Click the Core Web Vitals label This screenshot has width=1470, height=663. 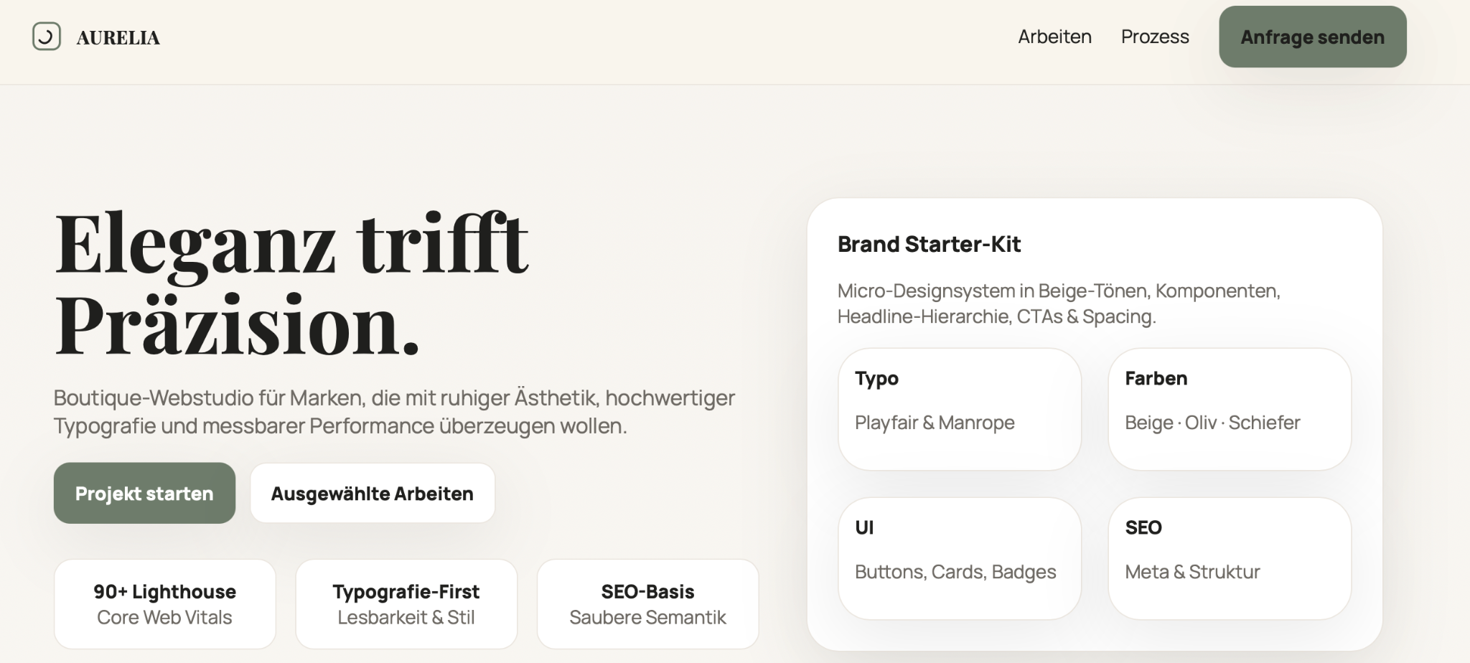164,617
